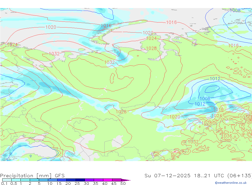Click the red 1036 label at the right edge
Image resolution: width=252 pixels, height=185 pixels.
tap(246, 117)
